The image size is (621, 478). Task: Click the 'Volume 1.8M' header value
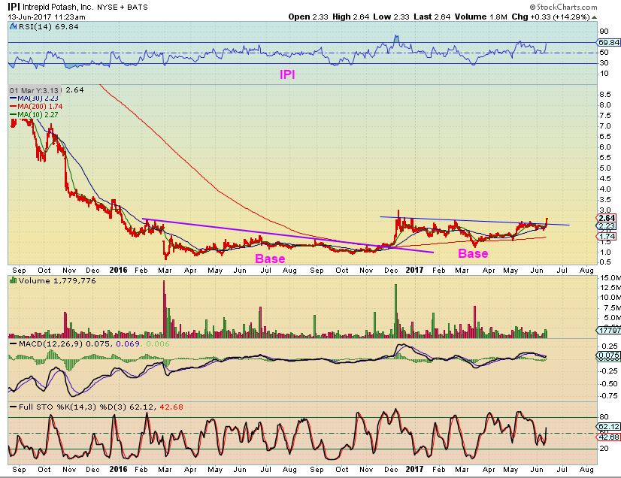[481, 17]
